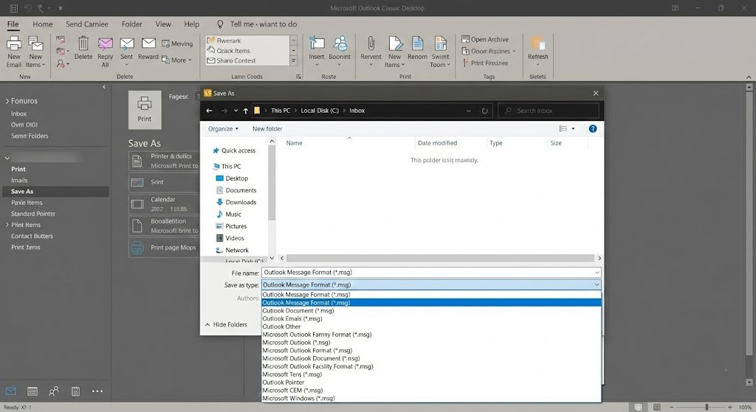This screenshot has height=412, width=756.
Task: Click the Search Inbox field
Action: [549, 111]
